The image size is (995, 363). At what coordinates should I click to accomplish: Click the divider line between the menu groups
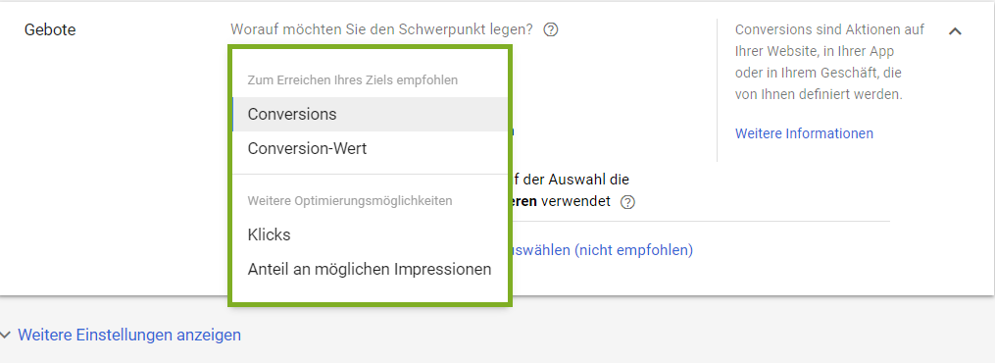click(371, 174)
